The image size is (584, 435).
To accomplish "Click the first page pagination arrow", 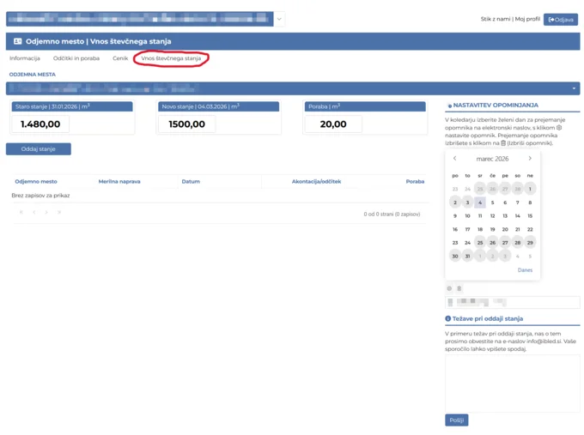I will (x=21, y=213).
